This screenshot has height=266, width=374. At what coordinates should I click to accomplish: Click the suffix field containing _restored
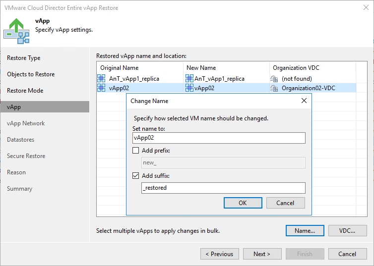click(223, 188)
